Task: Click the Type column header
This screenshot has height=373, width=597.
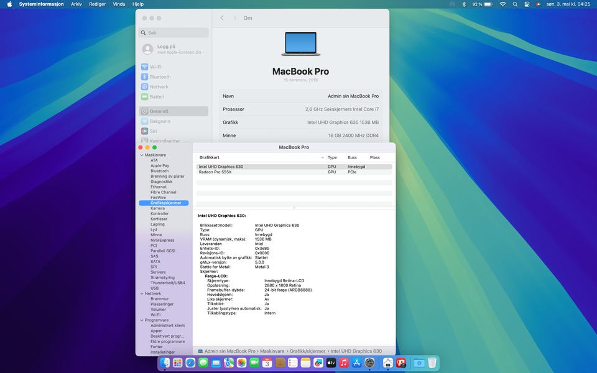Action: coord(332,157)
